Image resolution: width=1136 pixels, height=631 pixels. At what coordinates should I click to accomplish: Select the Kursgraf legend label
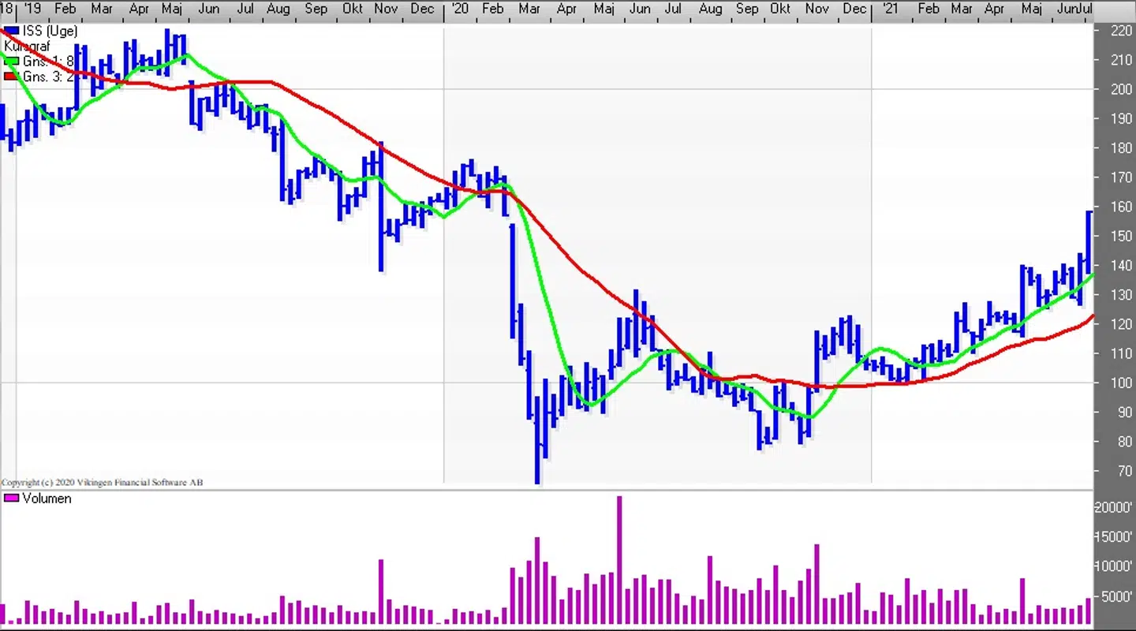point(28,47)
